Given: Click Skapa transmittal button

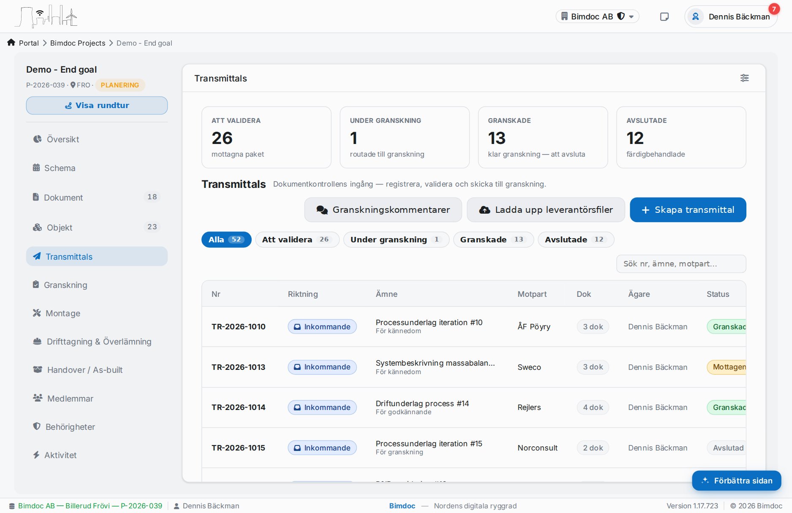Looking at the screenshot, I should (x=688, y=210).
